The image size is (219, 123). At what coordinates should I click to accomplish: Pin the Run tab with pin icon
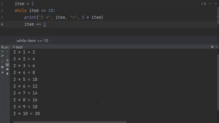pos(2,73)
